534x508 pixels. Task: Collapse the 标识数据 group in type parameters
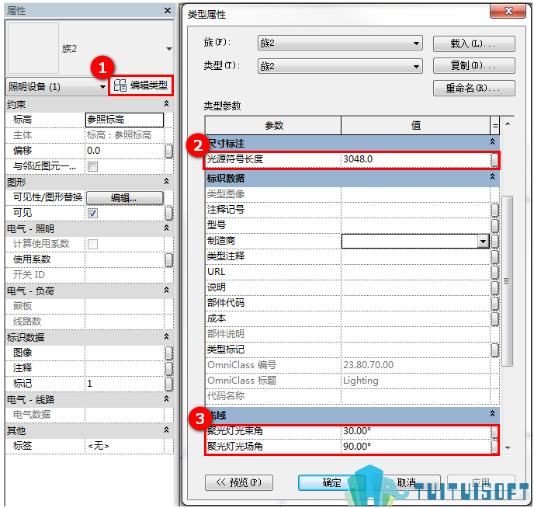coord(492,176)
